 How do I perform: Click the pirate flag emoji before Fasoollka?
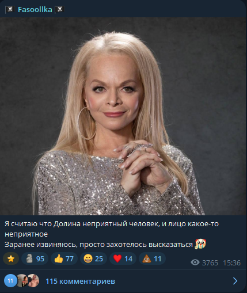[x=10, y=9]
